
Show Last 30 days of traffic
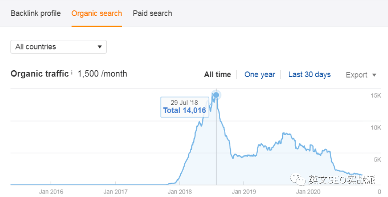310,75
